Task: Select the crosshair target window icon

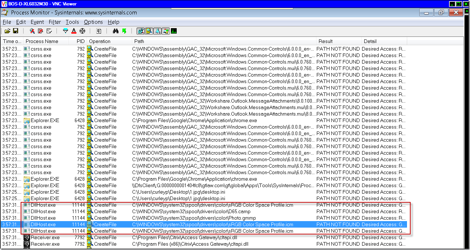Action: coord(82,31)
